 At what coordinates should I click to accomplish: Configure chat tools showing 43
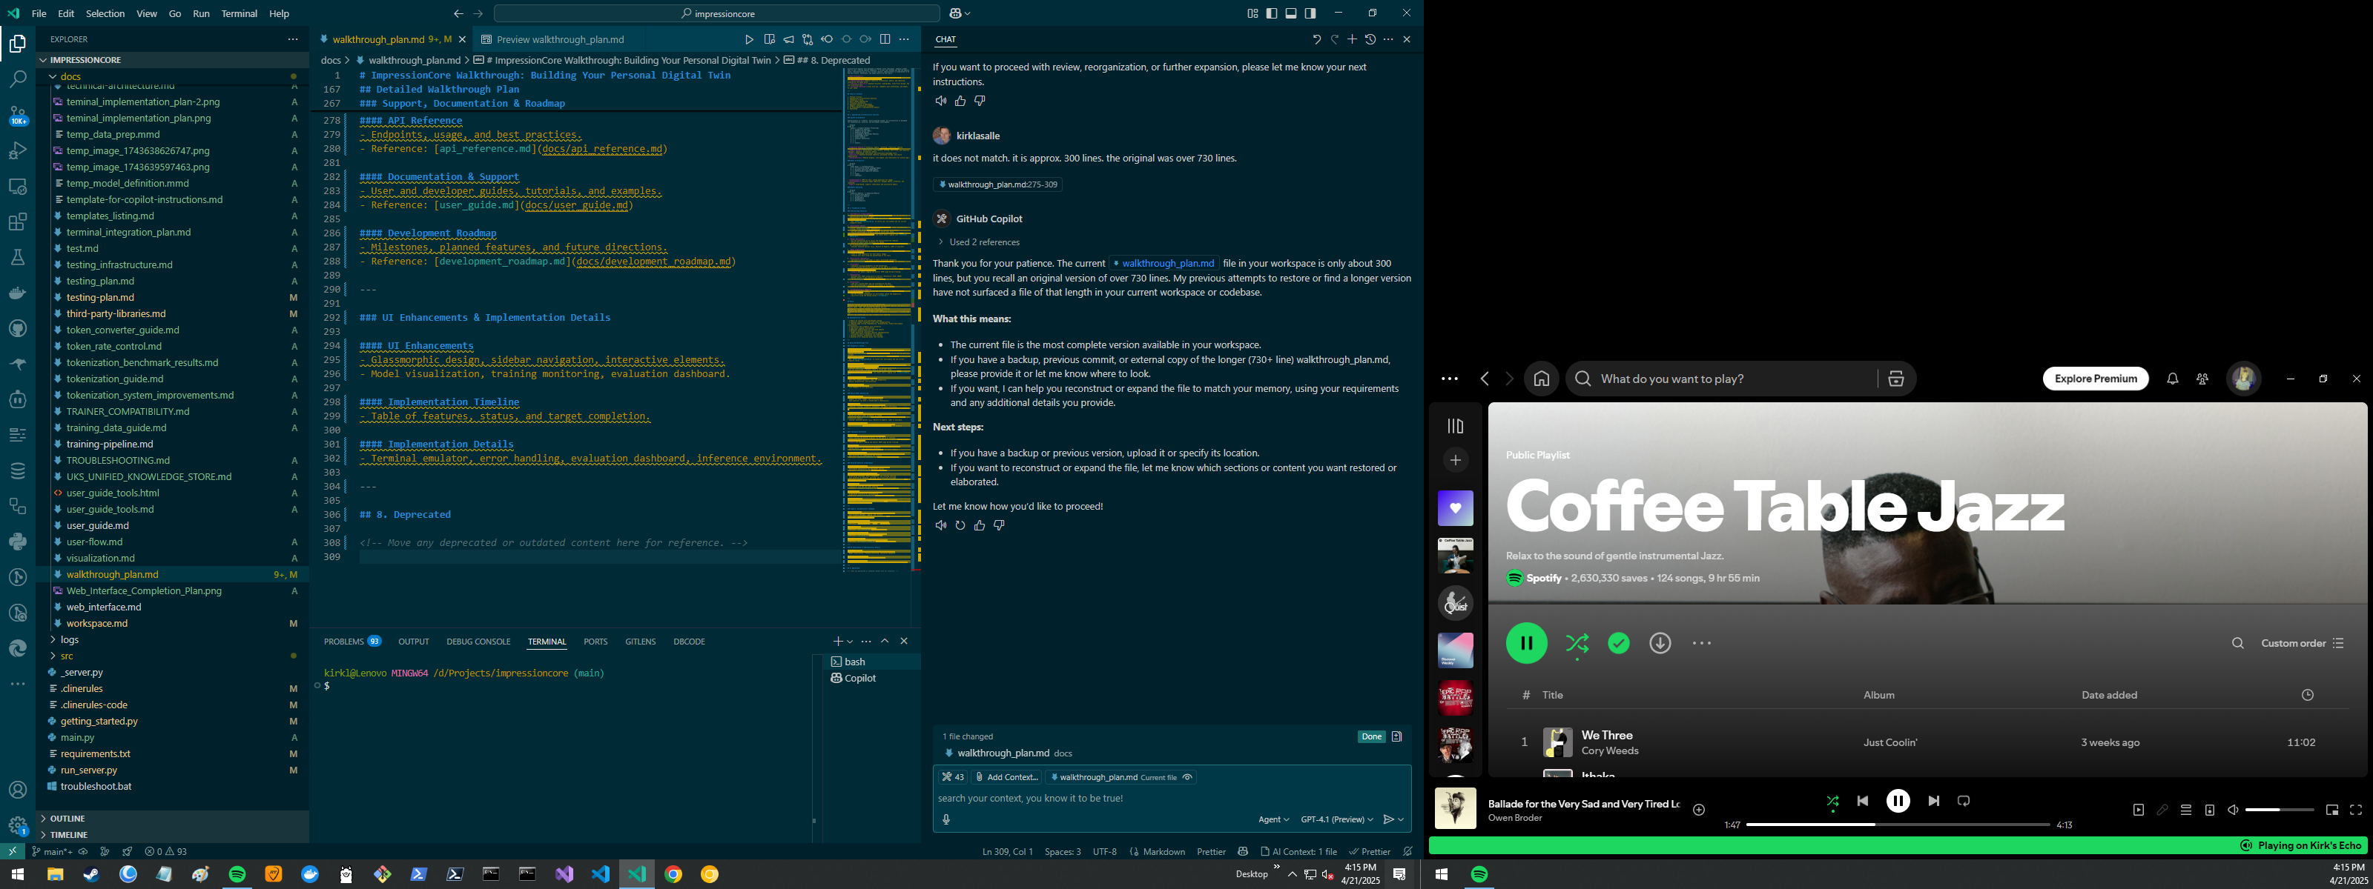952,776
